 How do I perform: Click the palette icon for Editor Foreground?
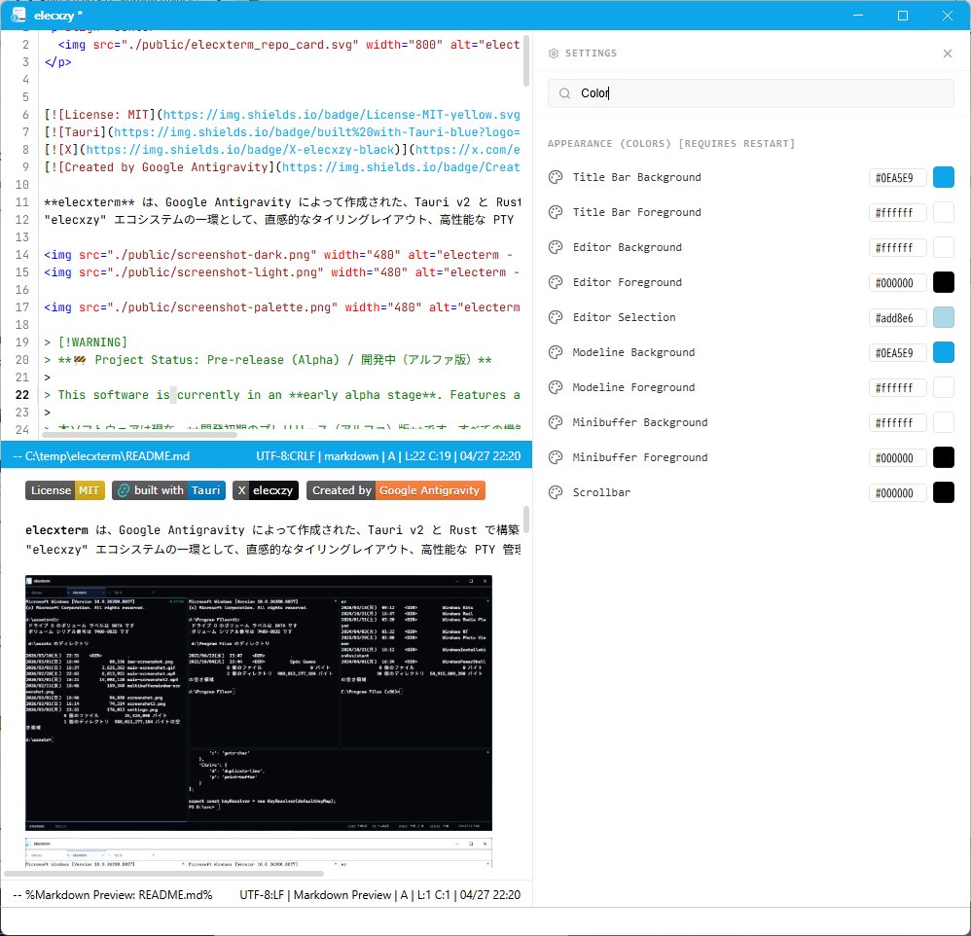click(554, 282)
